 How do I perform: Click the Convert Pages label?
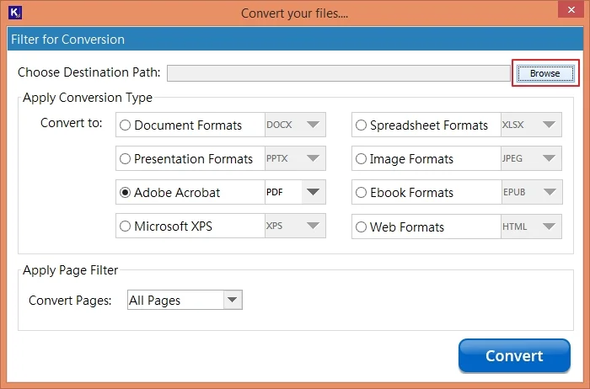[70, 301]
